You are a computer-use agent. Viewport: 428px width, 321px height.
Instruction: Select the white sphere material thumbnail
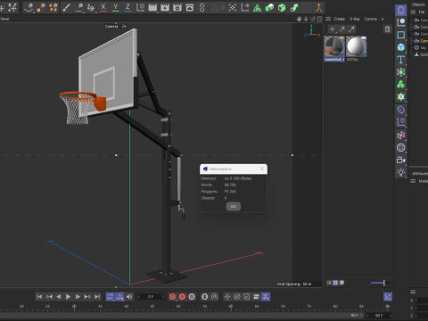(x=357, y=46)
